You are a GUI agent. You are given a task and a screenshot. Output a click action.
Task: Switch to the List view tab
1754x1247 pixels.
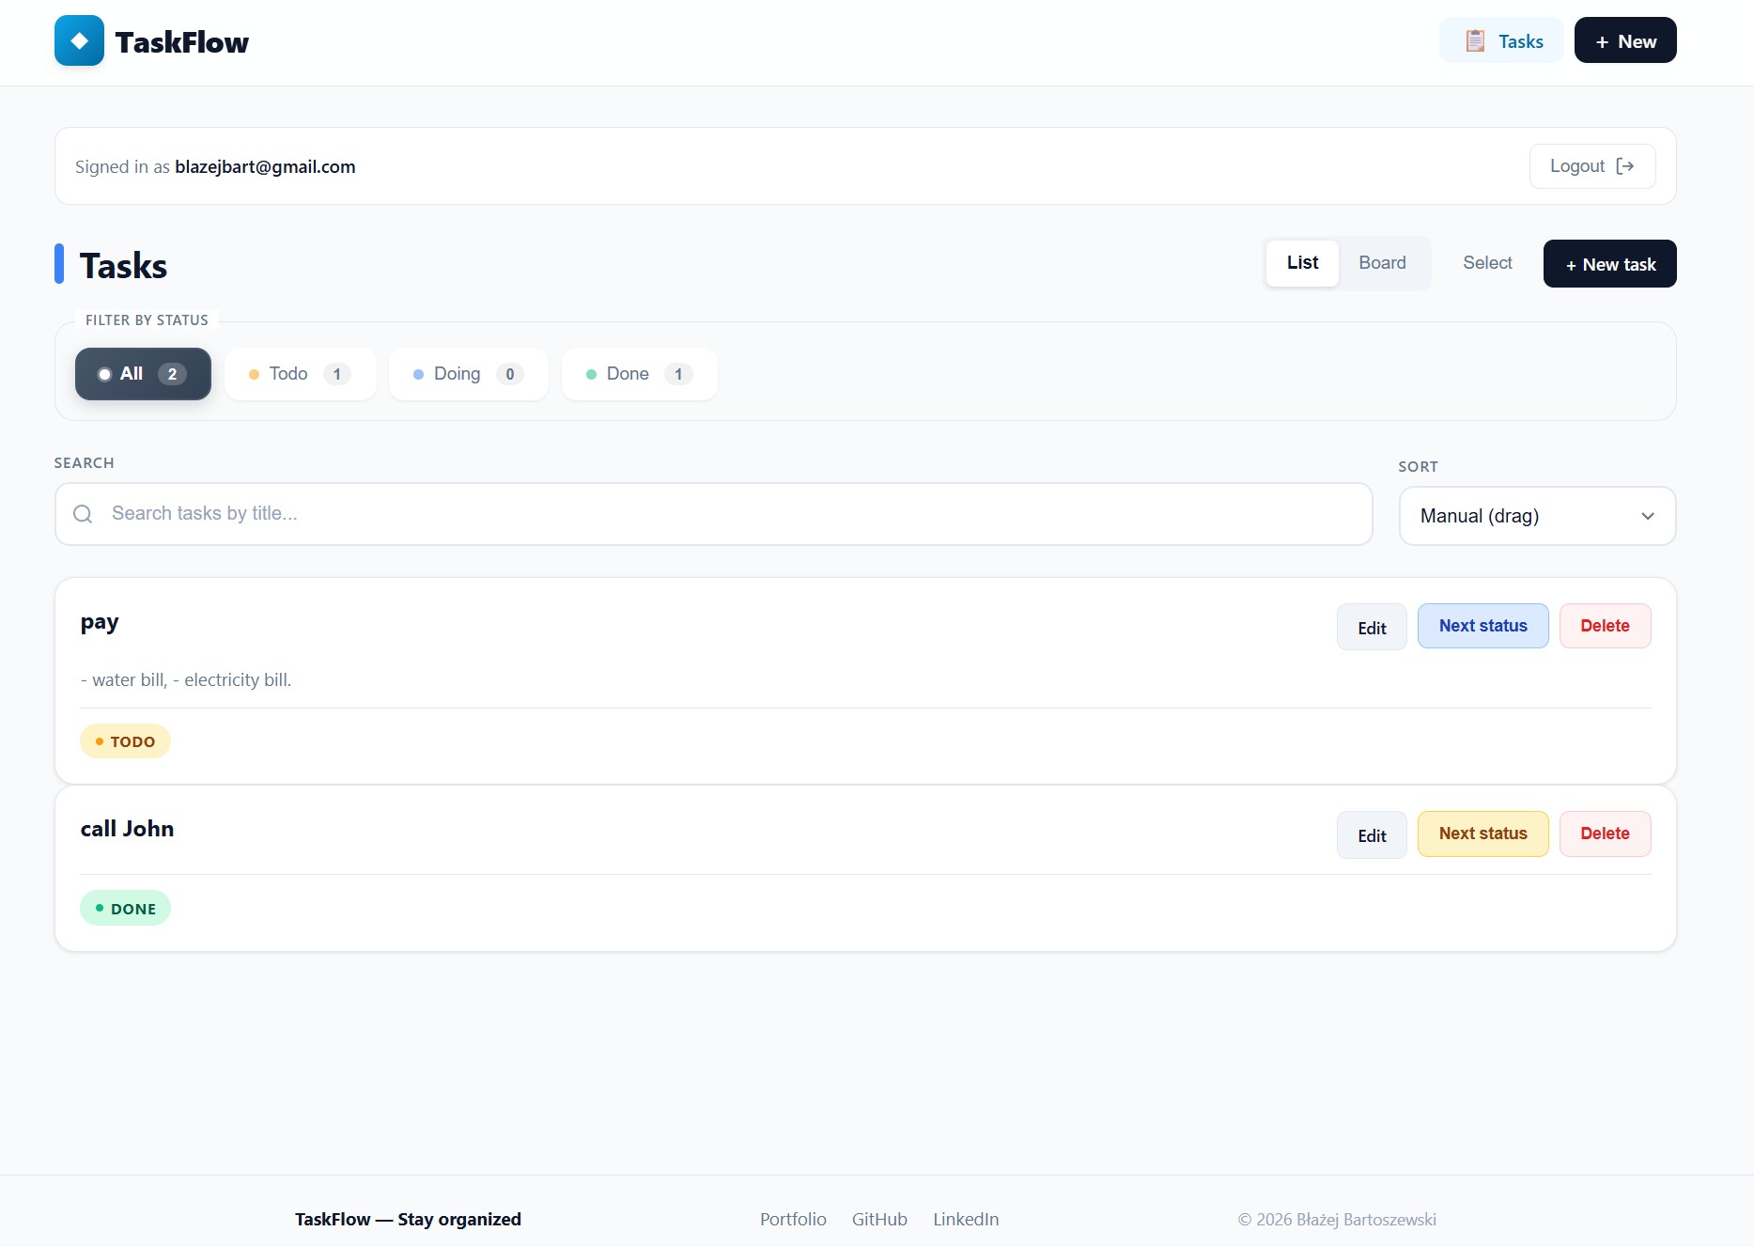pos(1302,263)
